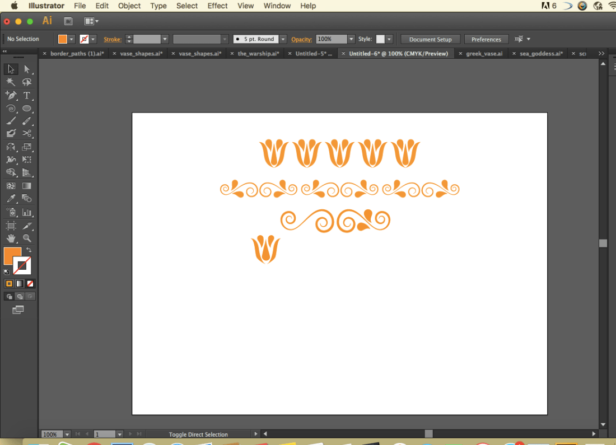Choose the Ellipse shape tool
Image resolution: width=616 pixels, height=445 pixels.
tap(27, 109)
